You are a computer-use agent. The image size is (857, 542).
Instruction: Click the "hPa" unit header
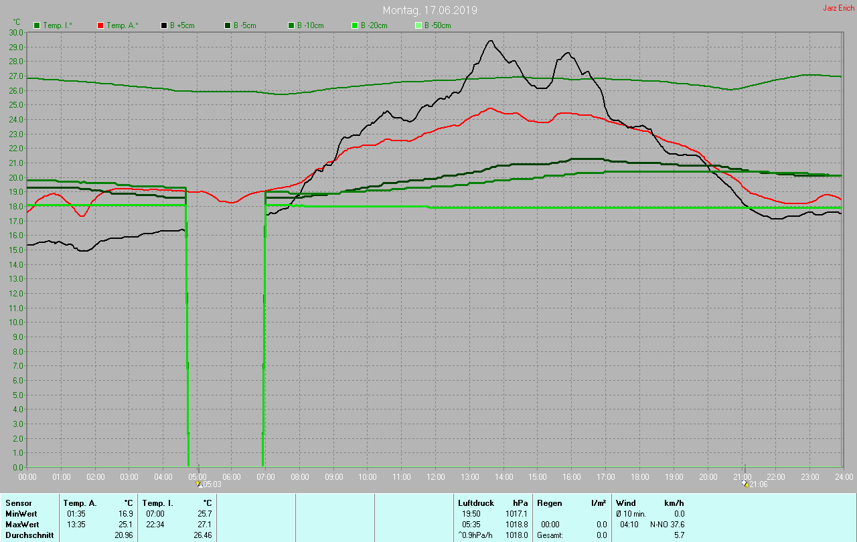520,503
